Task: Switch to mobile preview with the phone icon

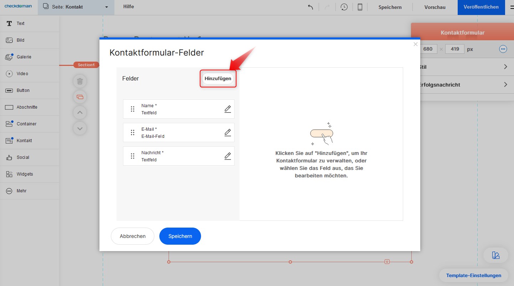Action: [360, 7]
